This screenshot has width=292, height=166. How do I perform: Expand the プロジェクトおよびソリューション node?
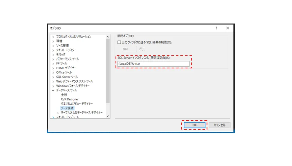click(x=53, y=37)
